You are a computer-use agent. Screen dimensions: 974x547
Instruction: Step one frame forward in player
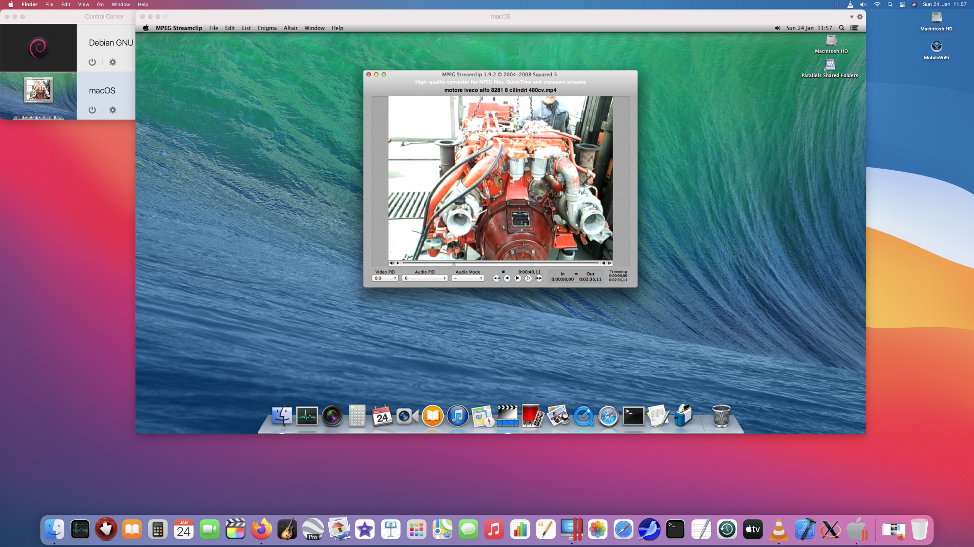tap(609, 263)
